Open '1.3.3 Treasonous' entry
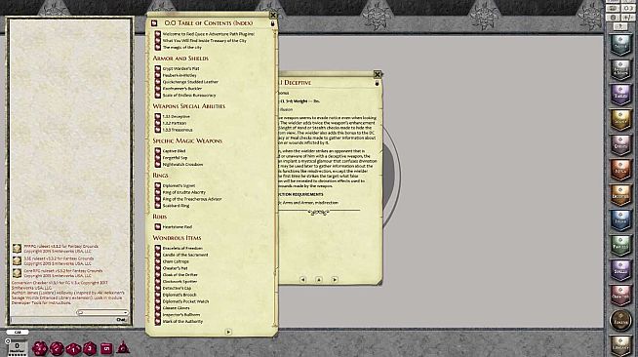 (x=178, y=130)
